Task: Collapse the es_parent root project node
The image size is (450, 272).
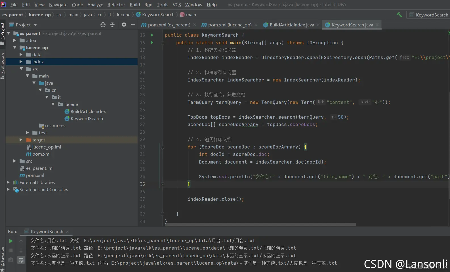Action: point(9,33)
